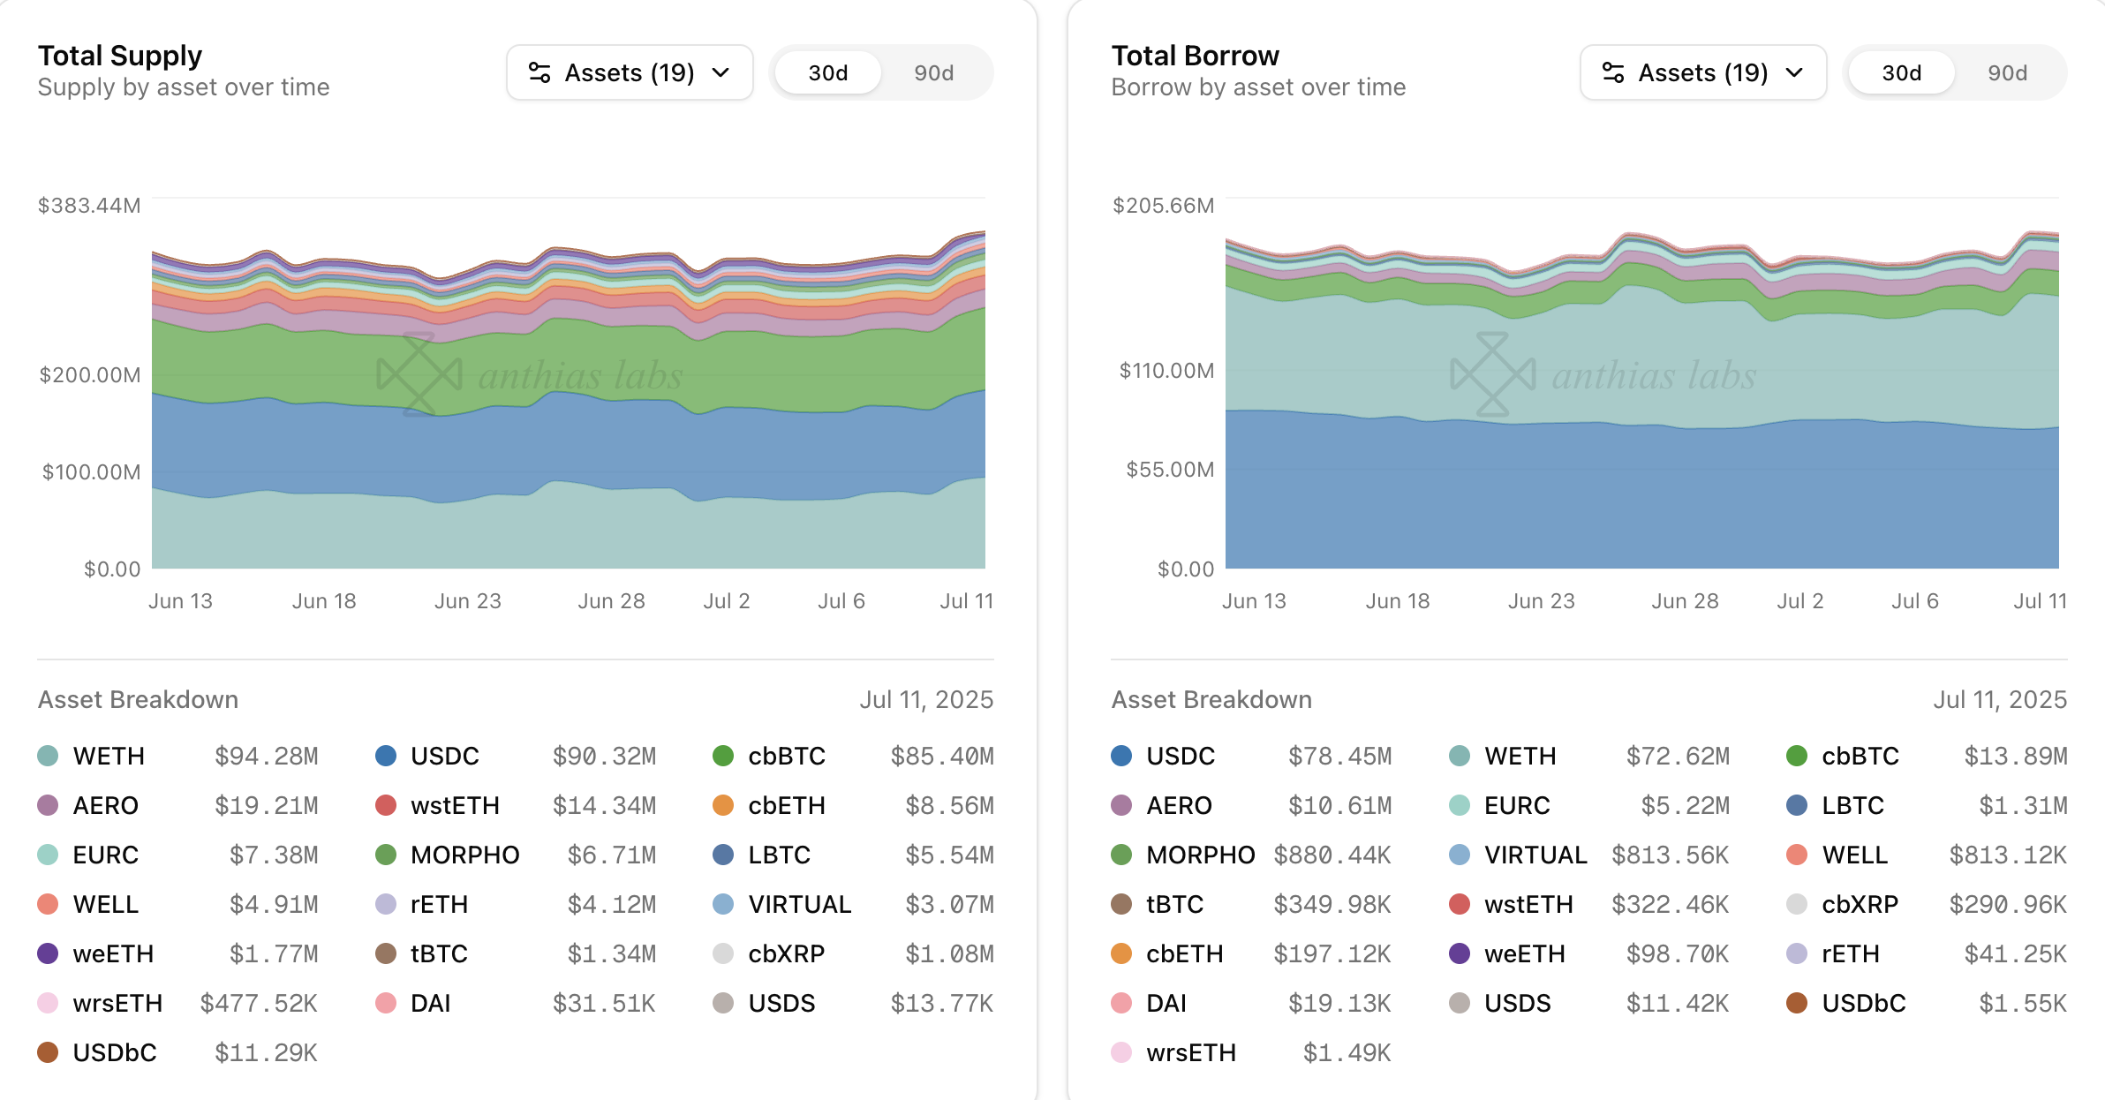
Task: Click WETH supply value $94.28M
Action: tap(267, 756)
